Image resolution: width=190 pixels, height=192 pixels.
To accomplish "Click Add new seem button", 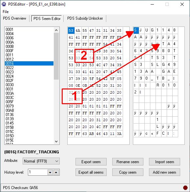I will [164, 172].
